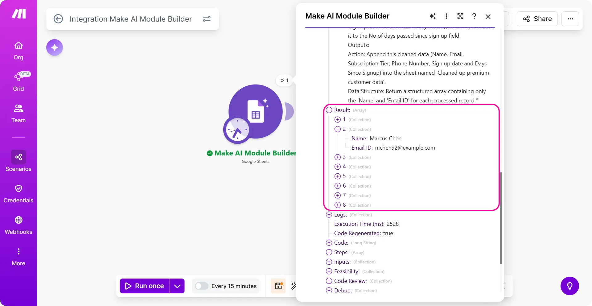Open help for Make AI Module Builder
This screenshot has width=592, height=306.
pos(474,16)
